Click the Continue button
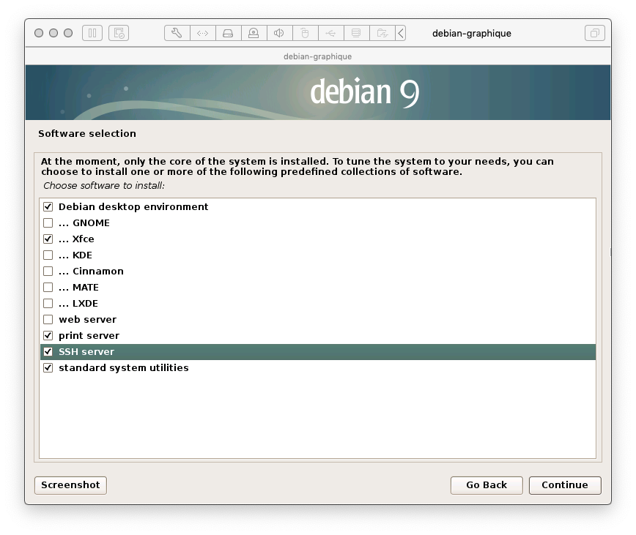This screenshot has width=636, height=535. coord(565,485)
